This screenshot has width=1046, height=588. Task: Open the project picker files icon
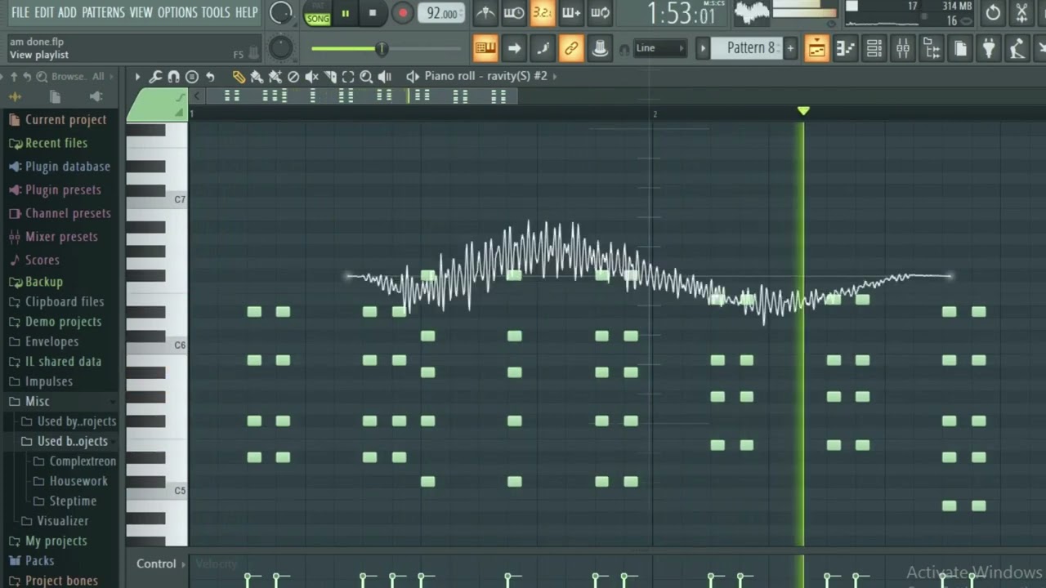coord(960,48)
